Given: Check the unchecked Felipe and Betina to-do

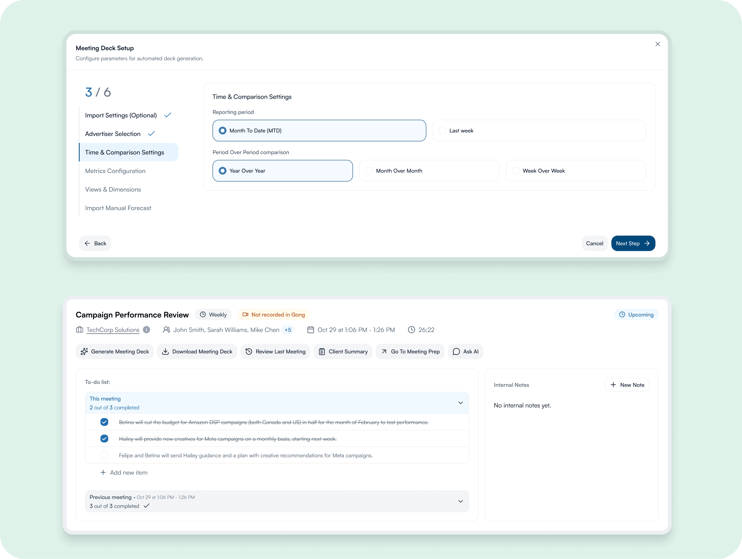Looking at the screenshot, I should 104,455.
